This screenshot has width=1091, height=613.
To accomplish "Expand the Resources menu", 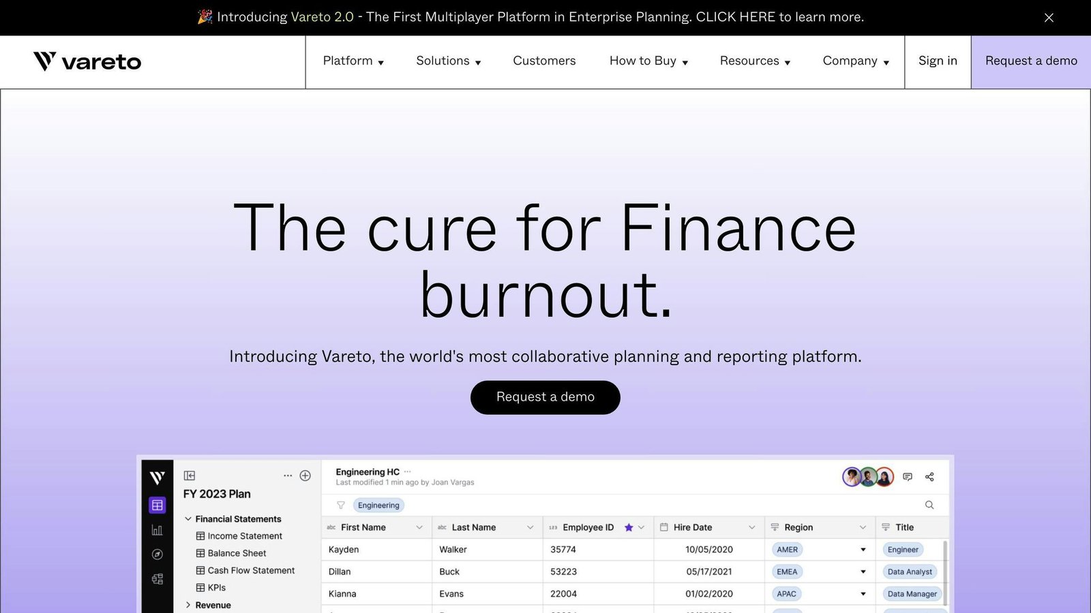I will 755,61.
